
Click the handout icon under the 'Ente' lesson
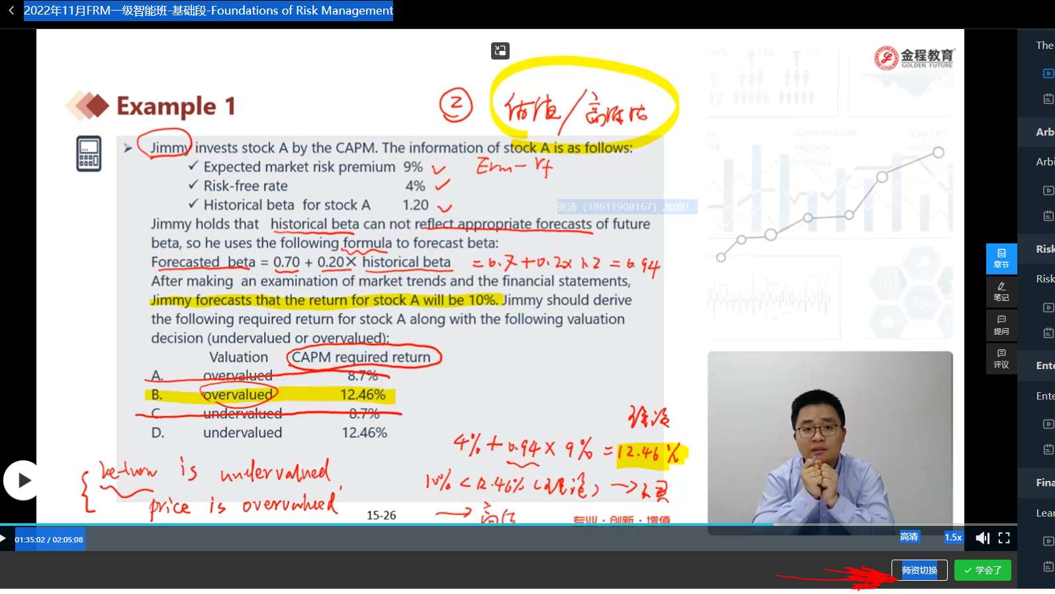[x=1048, y=449]
